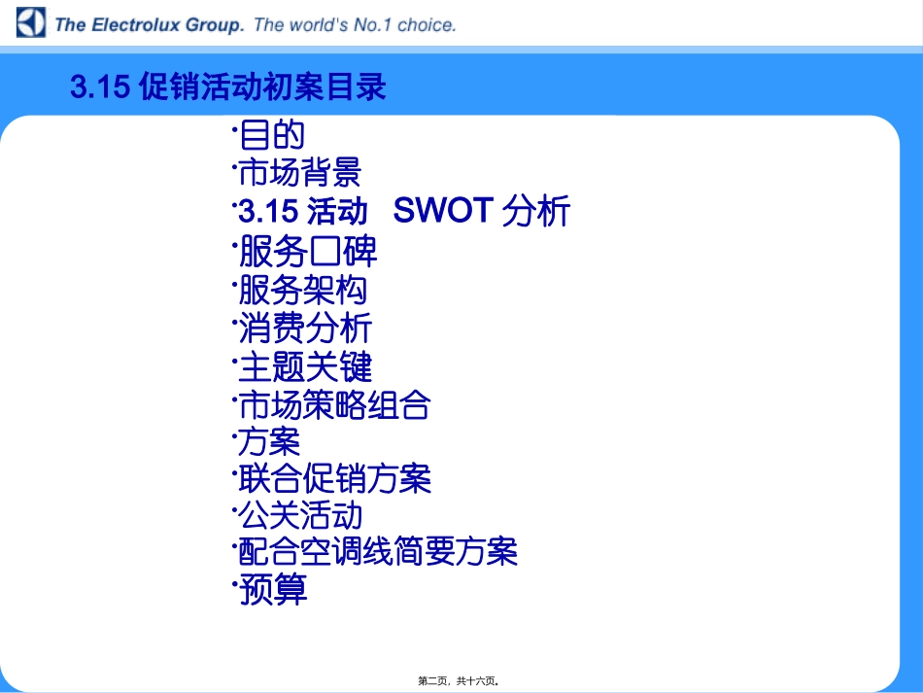Click the line "3.15 活动 SWOT 分析"
The image size is (923, 693).
point(404,211)
